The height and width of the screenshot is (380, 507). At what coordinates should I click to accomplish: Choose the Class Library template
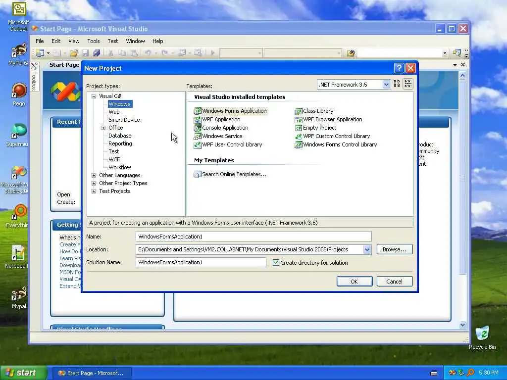(314, 111)
